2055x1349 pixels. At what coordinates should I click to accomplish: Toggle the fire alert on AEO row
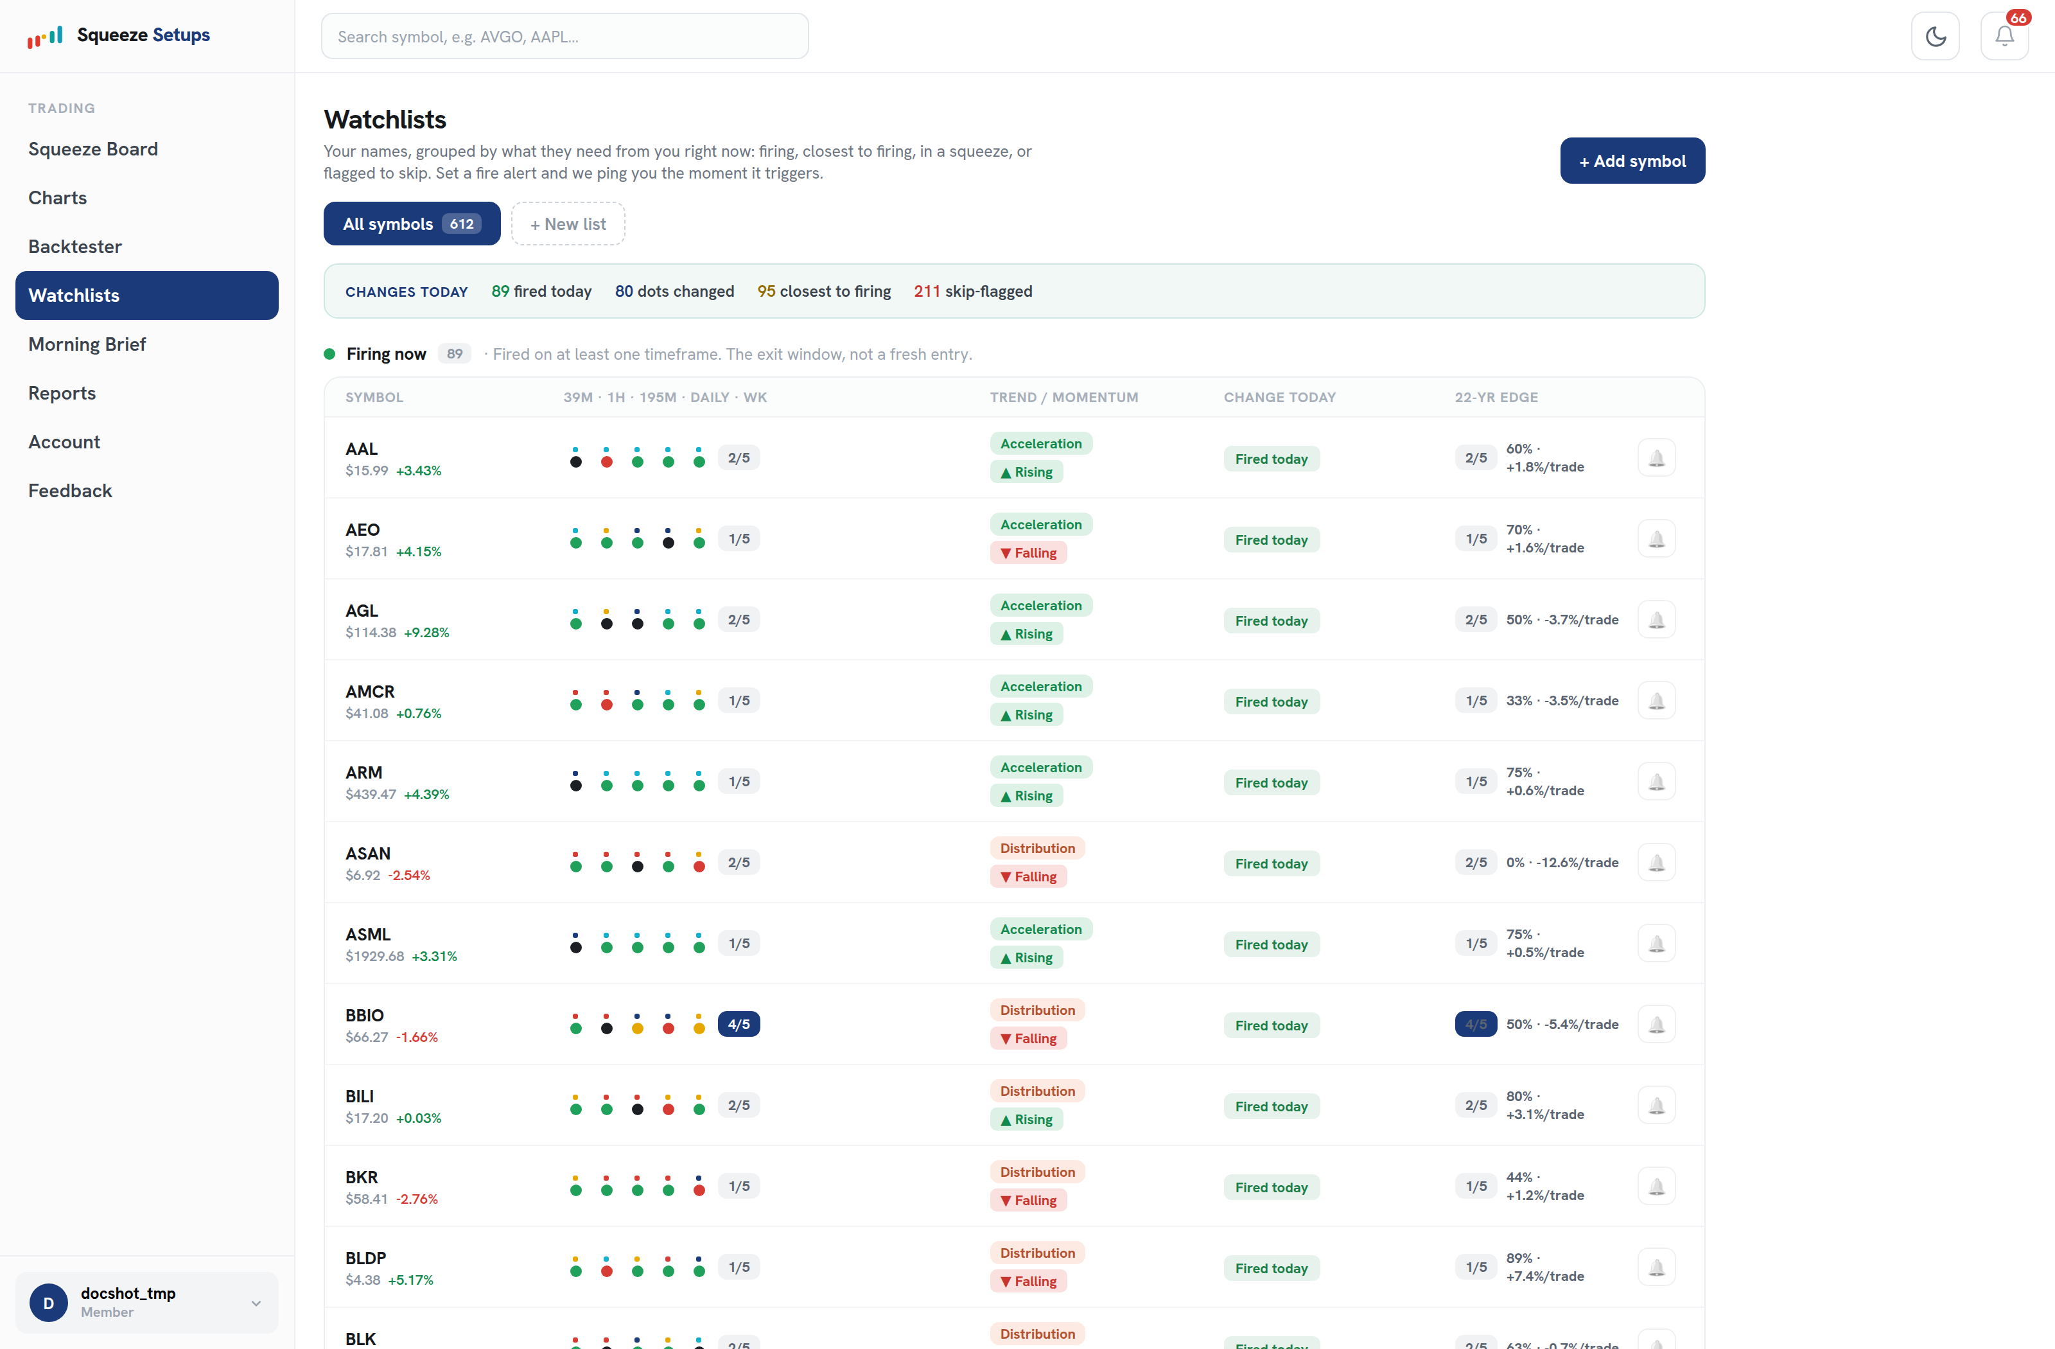tap(1656, 539)
